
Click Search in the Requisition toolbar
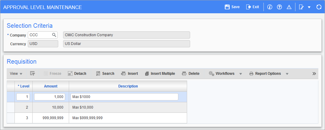[105, 74]
